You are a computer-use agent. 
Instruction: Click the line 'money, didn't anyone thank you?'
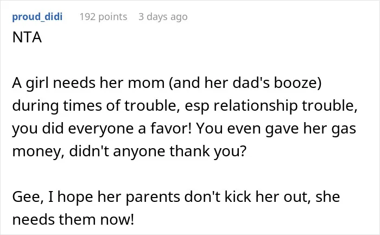[129, 151]
